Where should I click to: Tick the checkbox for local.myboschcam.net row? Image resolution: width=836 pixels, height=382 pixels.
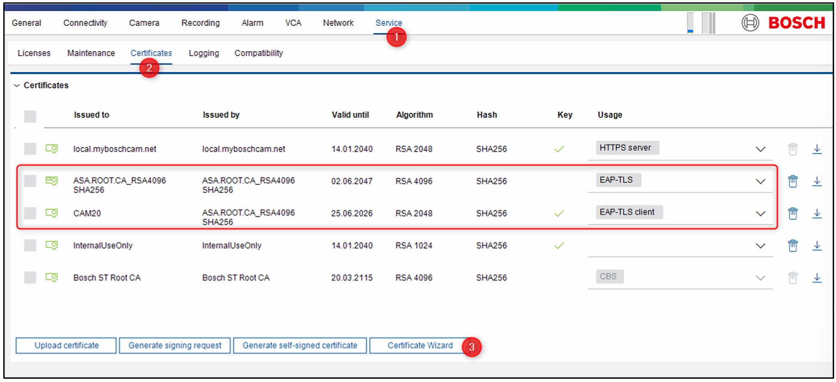tap(30, 149)
